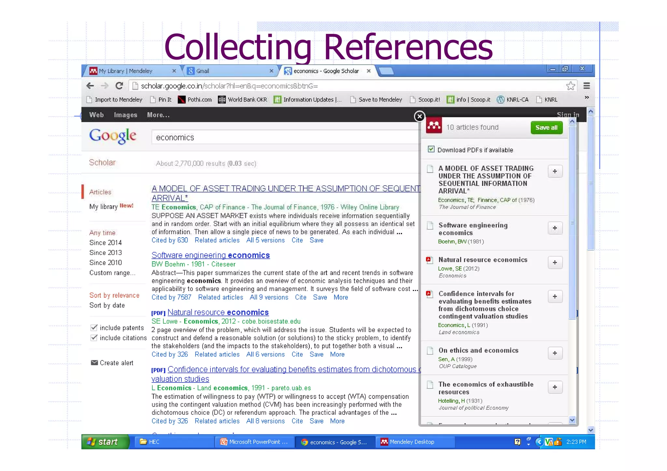Click the green Save all button
Image resolution: width=667 pixels, height=471 pixels.
click(546, 128)
